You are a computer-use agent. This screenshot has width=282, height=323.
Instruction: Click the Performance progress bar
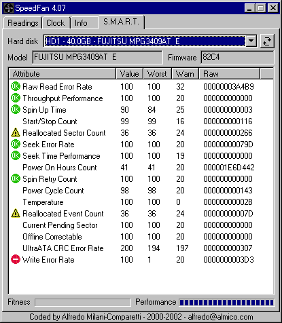[x=226, y=303]
